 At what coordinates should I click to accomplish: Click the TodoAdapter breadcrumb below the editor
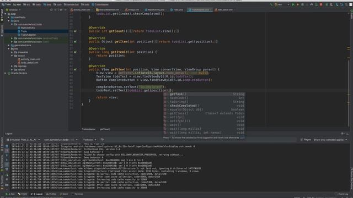coord(89,129)
